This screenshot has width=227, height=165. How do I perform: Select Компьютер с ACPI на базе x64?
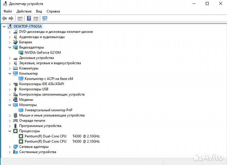click(49, 79)
